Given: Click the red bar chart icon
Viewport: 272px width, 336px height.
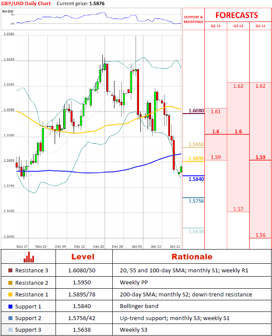Looking at the screenshot, I should click(x=29, y=257).
